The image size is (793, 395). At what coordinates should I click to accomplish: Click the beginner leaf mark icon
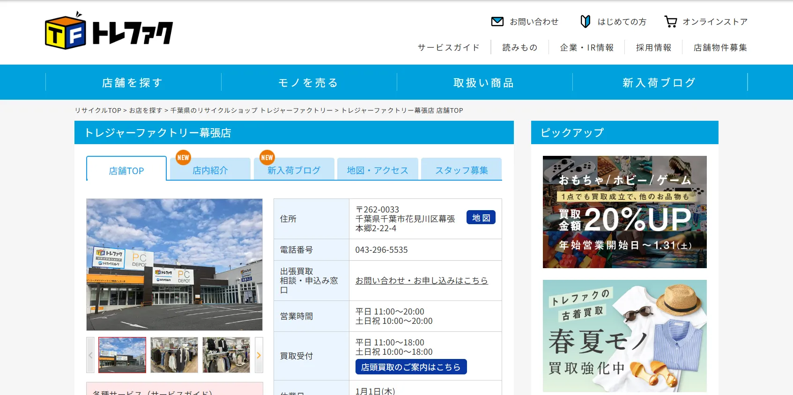pos(585,22)
